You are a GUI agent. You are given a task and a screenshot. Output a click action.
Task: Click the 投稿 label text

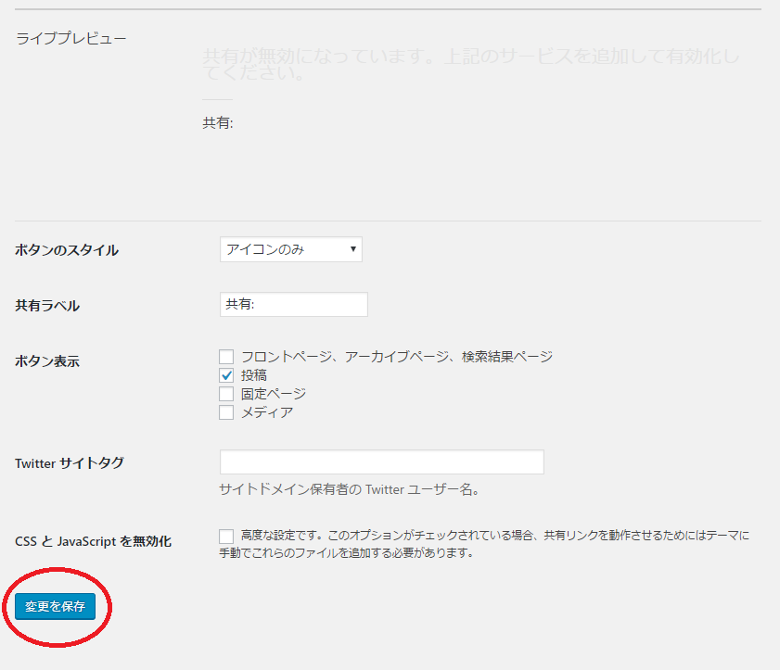(254, 375)
